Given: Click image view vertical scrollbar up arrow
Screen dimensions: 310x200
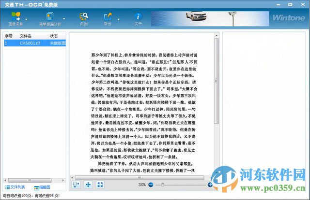Looking at the screenshot, I should 217,36.
